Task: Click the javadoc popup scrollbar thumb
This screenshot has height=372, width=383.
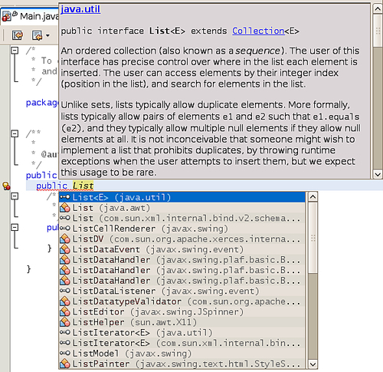Action: point(377,31)
